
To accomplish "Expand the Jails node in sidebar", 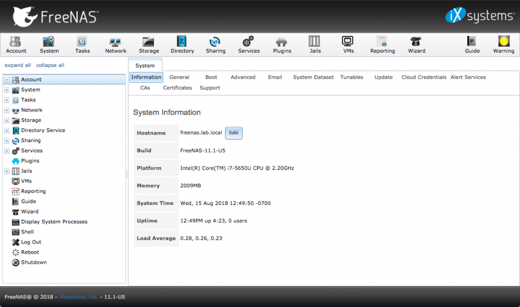I will (x=7, y=171).
